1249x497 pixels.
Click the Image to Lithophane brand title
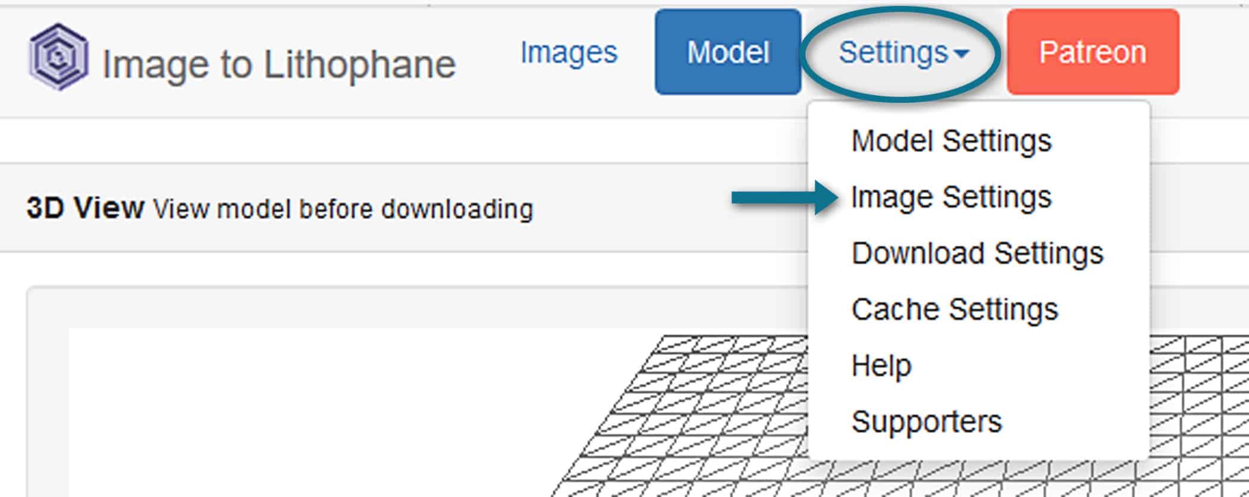tap(278, 64)
